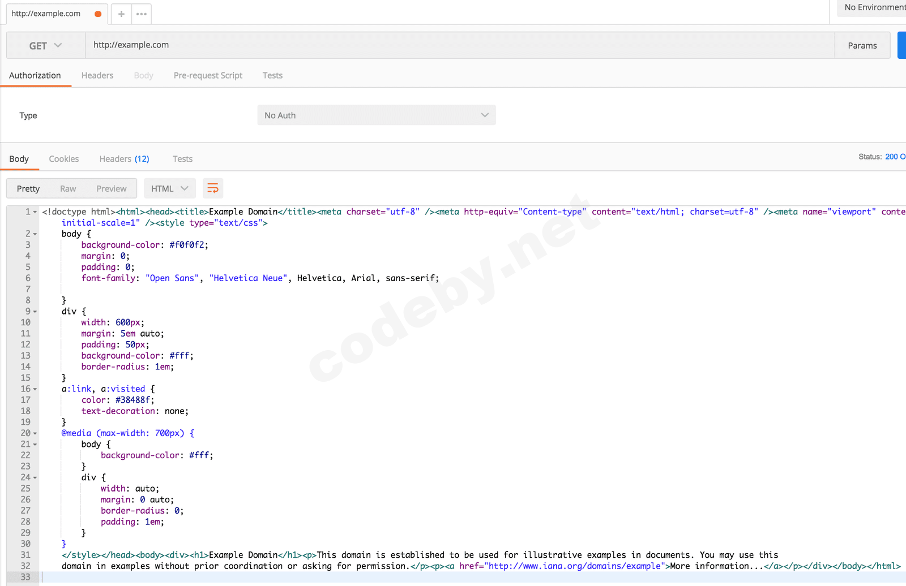Screen dimensions: 906x586
Task: Collapse the div block at line 9
Action: (x=35, y=312)
